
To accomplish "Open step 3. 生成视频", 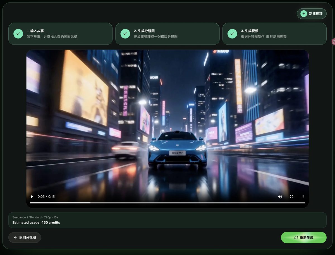I will (274, 34).
